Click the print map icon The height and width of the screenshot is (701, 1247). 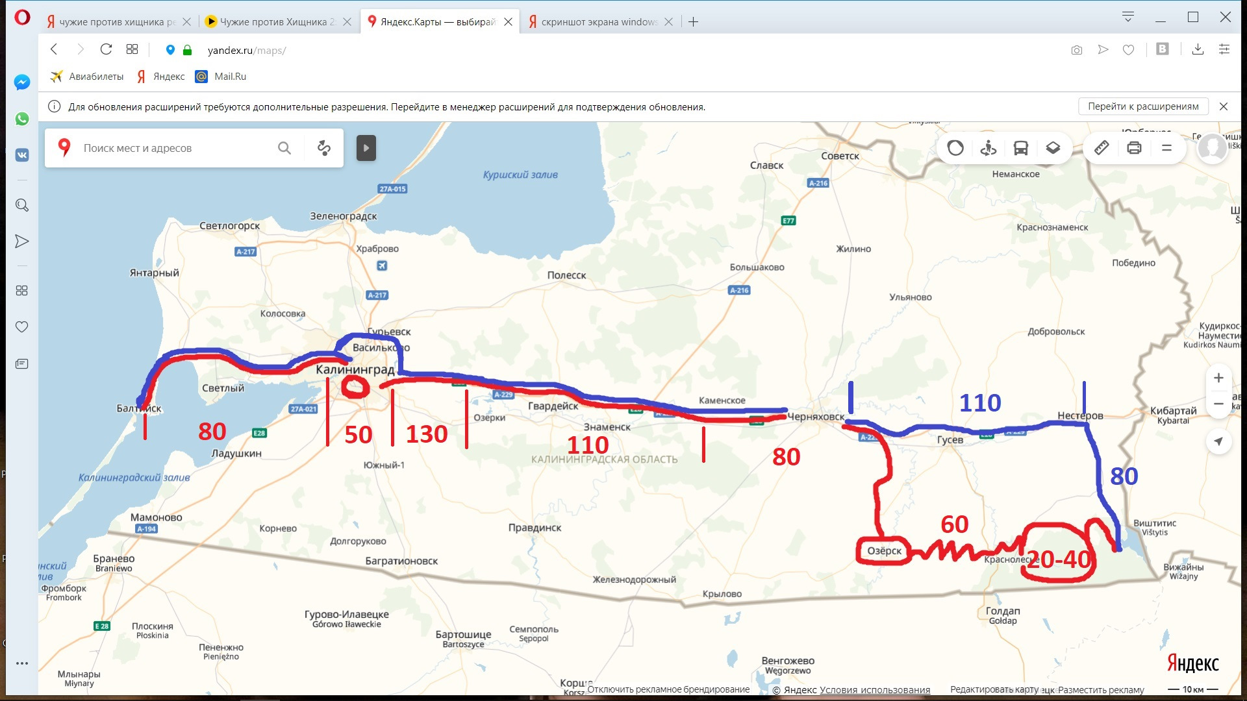1134,148
